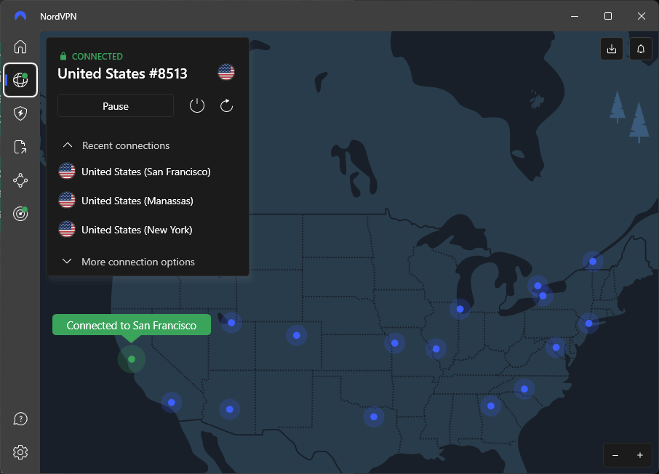The width and height of the screenshot is (659, 474).
Task: Click the flag icon beside Manassas
Action: click(67, 200)
